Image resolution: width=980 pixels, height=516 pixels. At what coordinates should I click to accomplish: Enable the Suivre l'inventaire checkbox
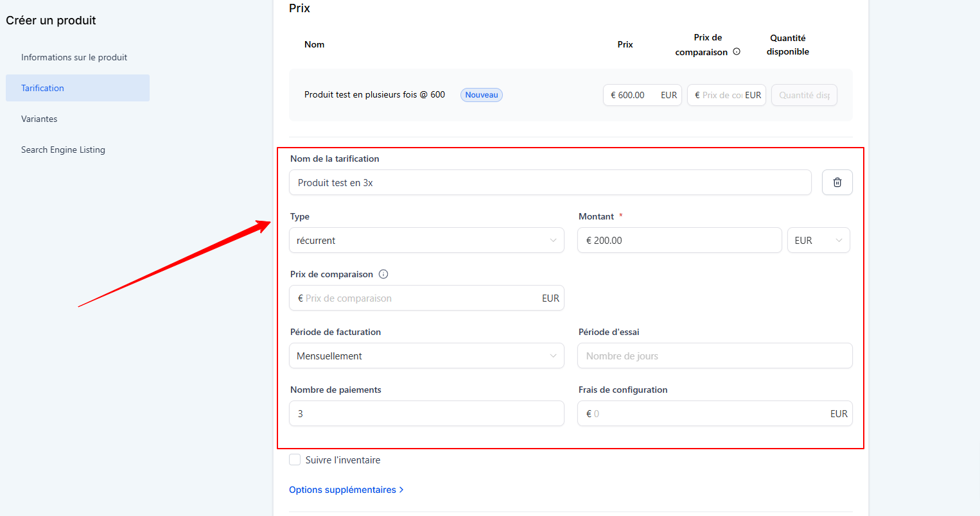295,460
